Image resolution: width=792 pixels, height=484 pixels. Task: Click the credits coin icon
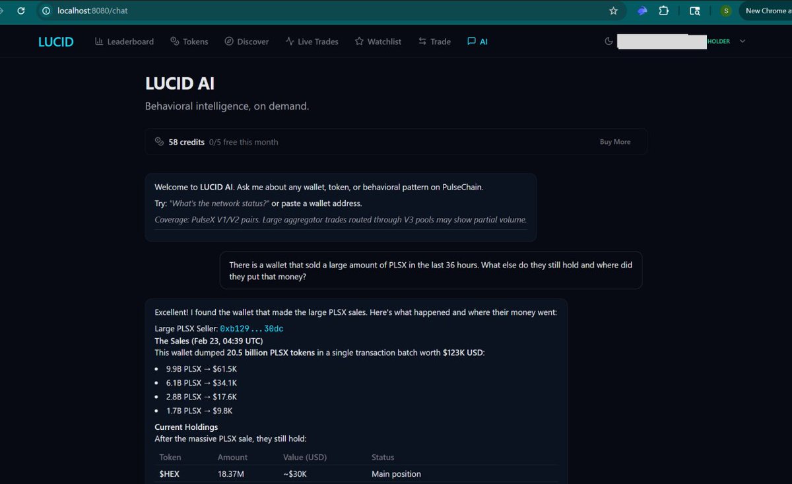click(159, 141)
